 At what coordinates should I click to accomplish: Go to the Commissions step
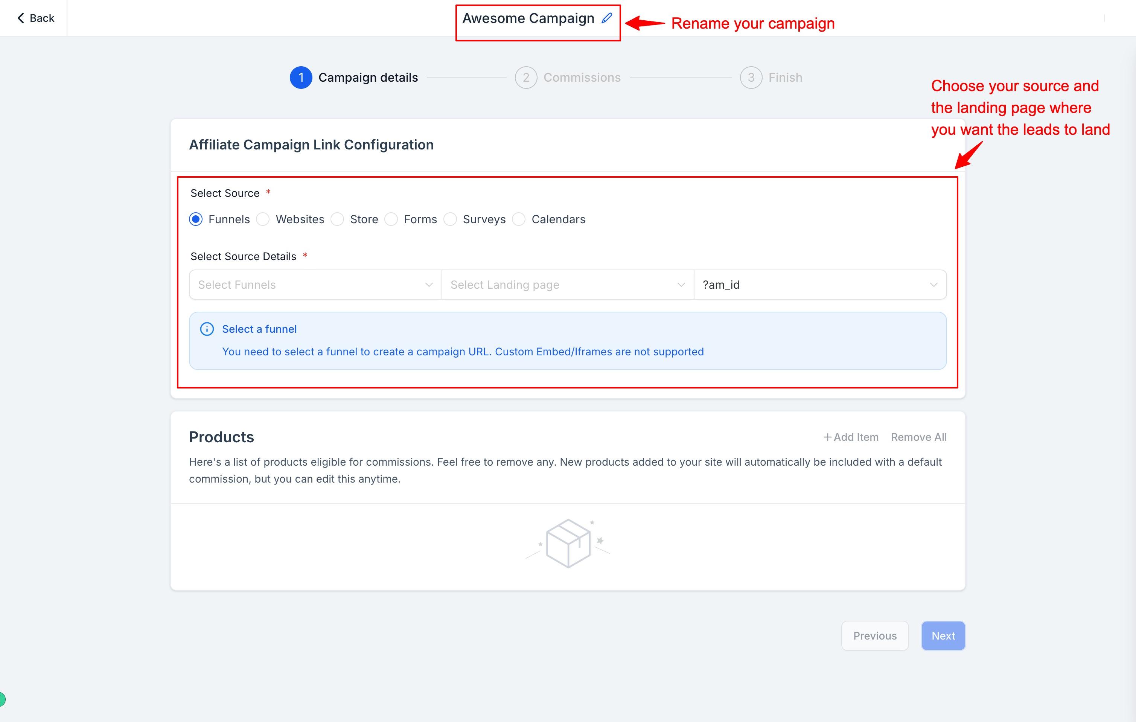tap(582, 78)
